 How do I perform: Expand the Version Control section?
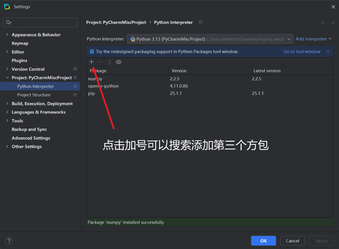click(7, 69)
